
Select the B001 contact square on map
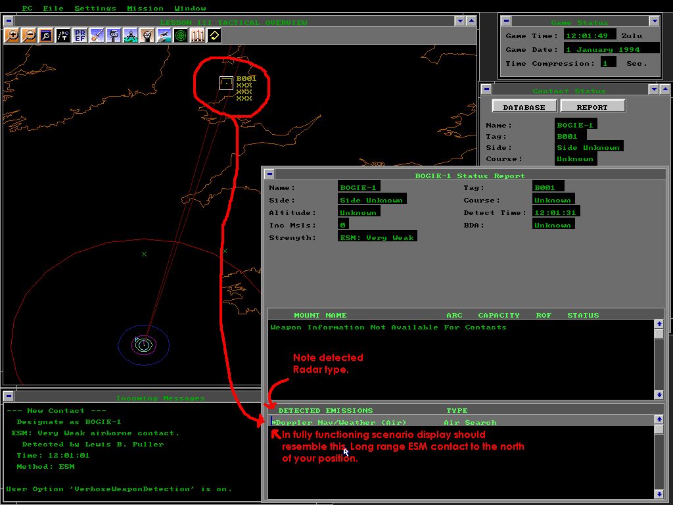point(226,83)
